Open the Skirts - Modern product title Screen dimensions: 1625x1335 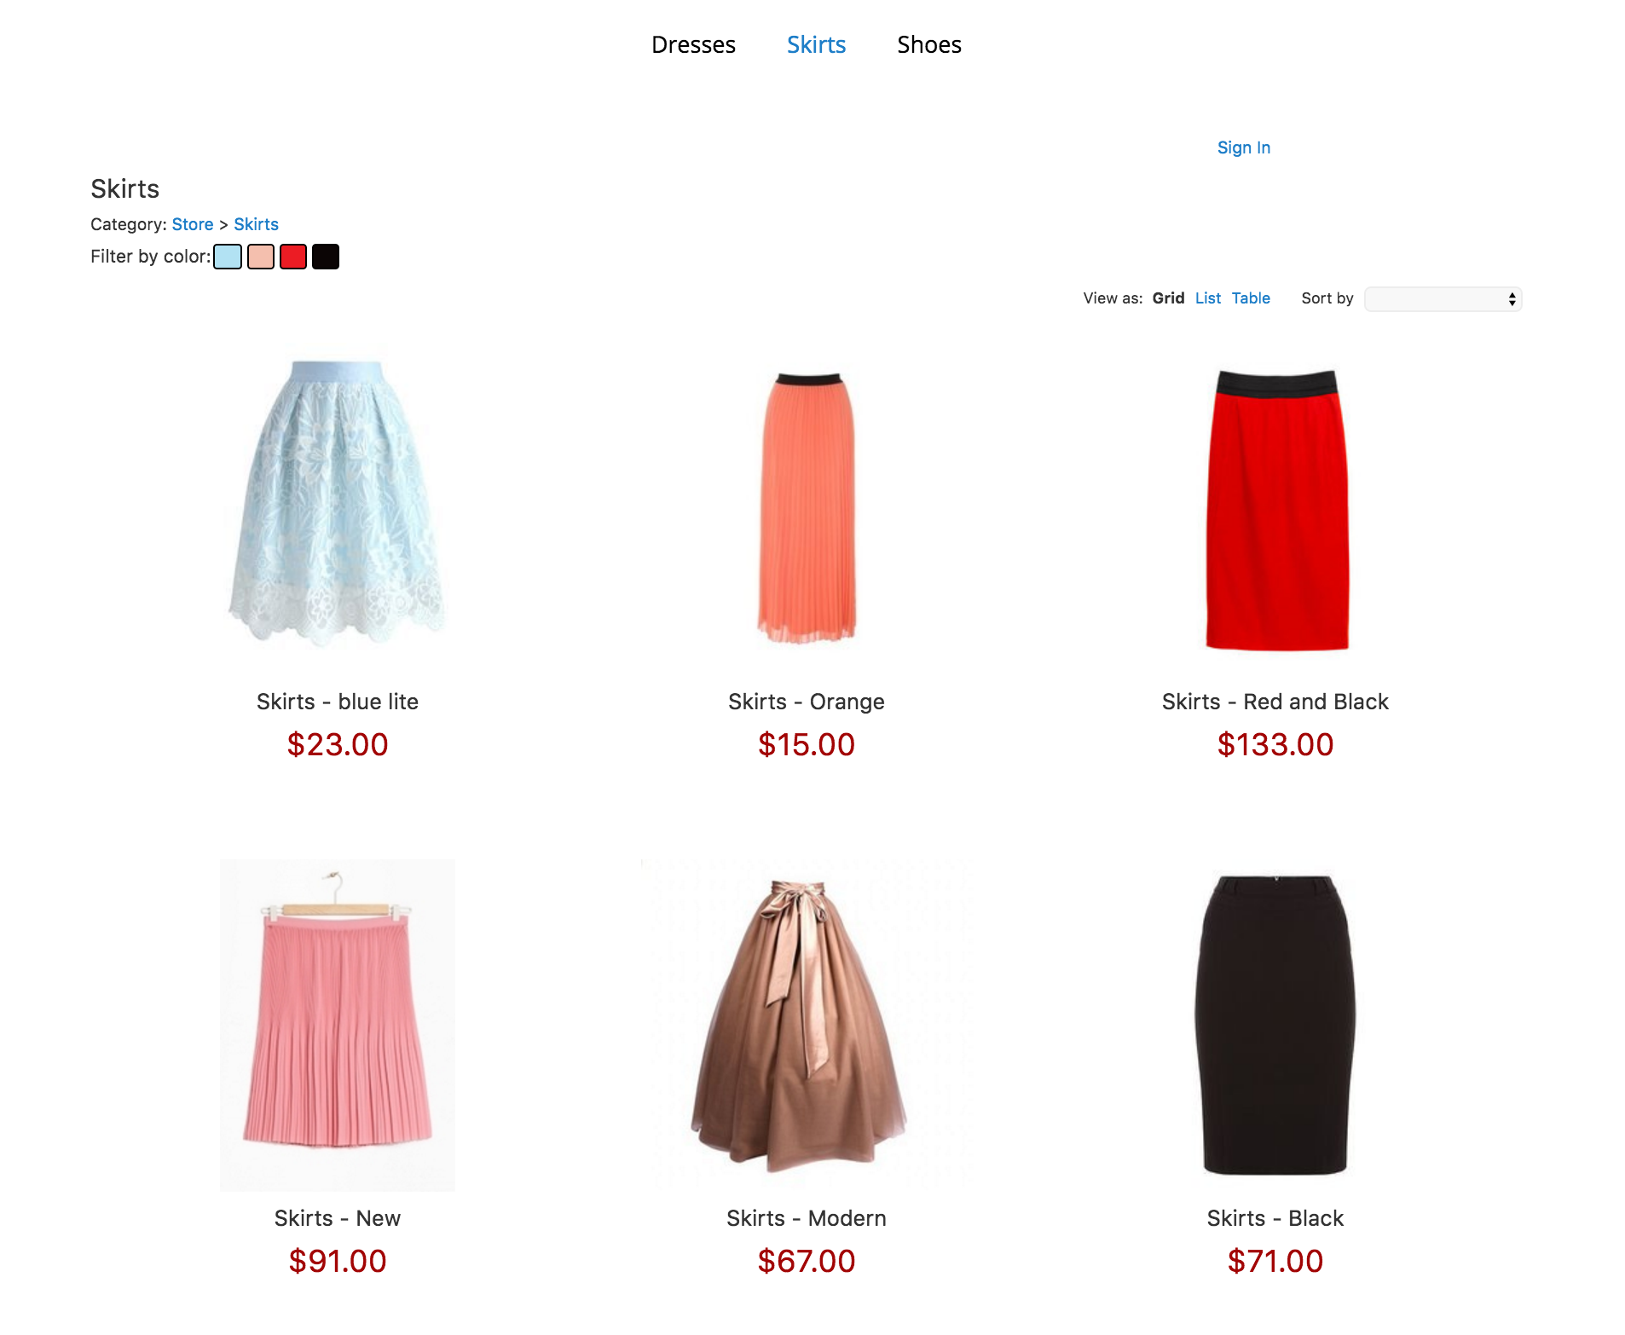click(807, 1218)
